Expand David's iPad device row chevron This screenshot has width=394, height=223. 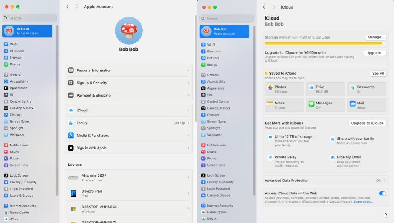(x=188, y=193)
